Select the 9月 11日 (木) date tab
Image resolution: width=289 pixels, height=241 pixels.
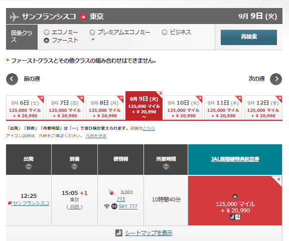click(x=223, y=108)
